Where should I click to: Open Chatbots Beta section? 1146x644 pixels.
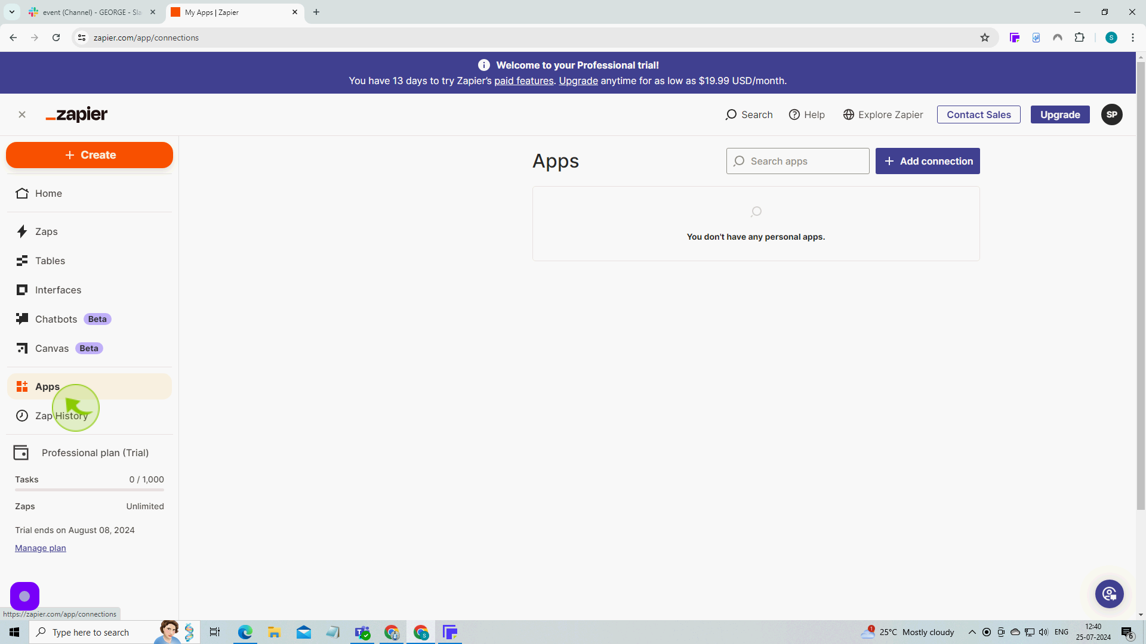coord(90,319)
